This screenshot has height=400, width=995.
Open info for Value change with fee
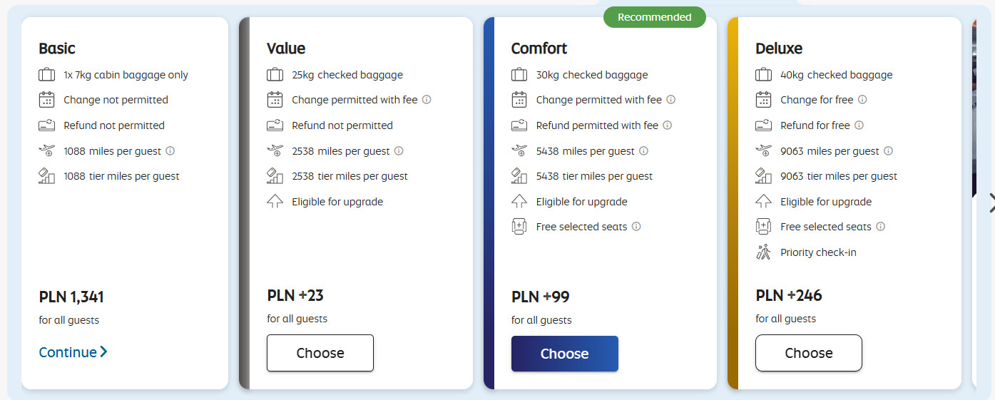(x=427, y=100)
